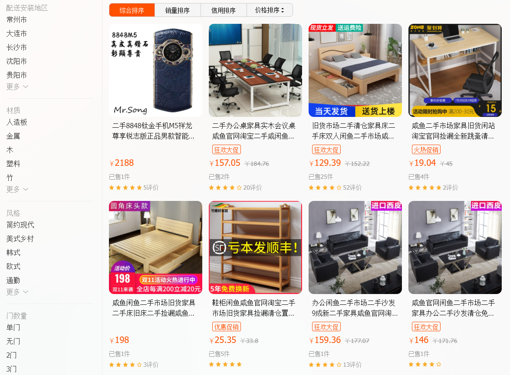This screenshot has width=510, height=375.
Task: Open the 8848 M5 phone thumbnail
Action: [x=155, y=71]
